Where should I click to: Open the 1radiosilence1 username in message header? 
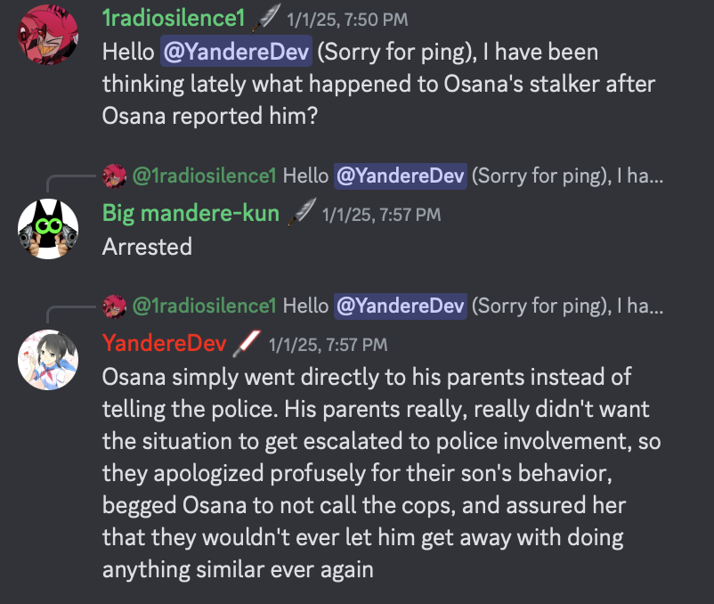coord(172,17)
